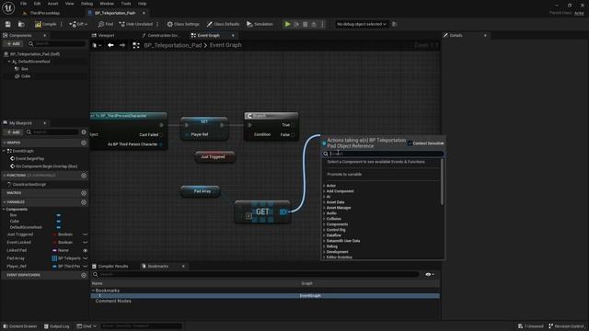Compile the blueprint

pos(45,24)
